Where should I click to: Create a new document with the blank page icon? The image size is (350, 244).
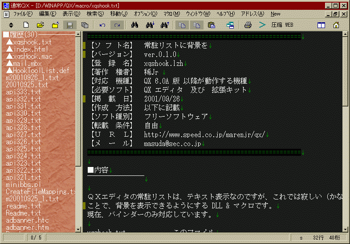(26, 25)
